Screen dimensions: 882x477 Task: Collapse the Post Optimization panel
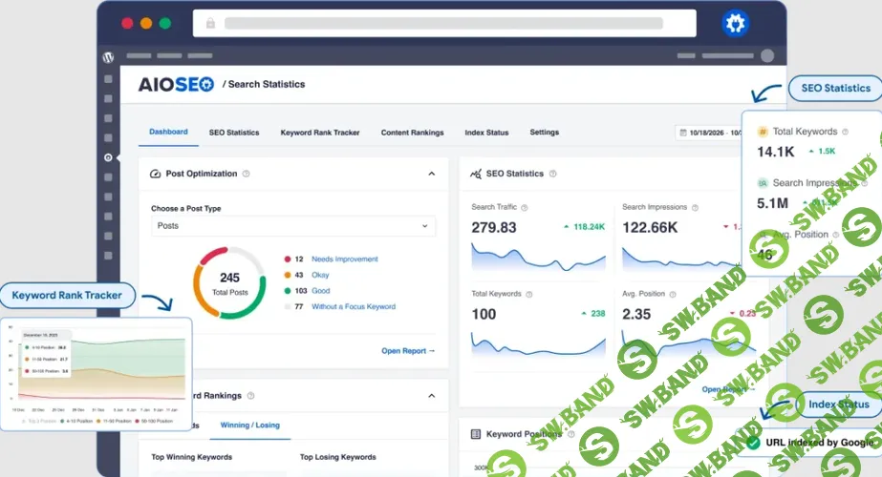coord(431,174)
